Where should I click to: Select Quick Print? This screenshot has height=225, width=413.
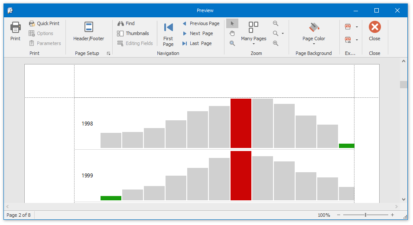(x=44, y=23)
